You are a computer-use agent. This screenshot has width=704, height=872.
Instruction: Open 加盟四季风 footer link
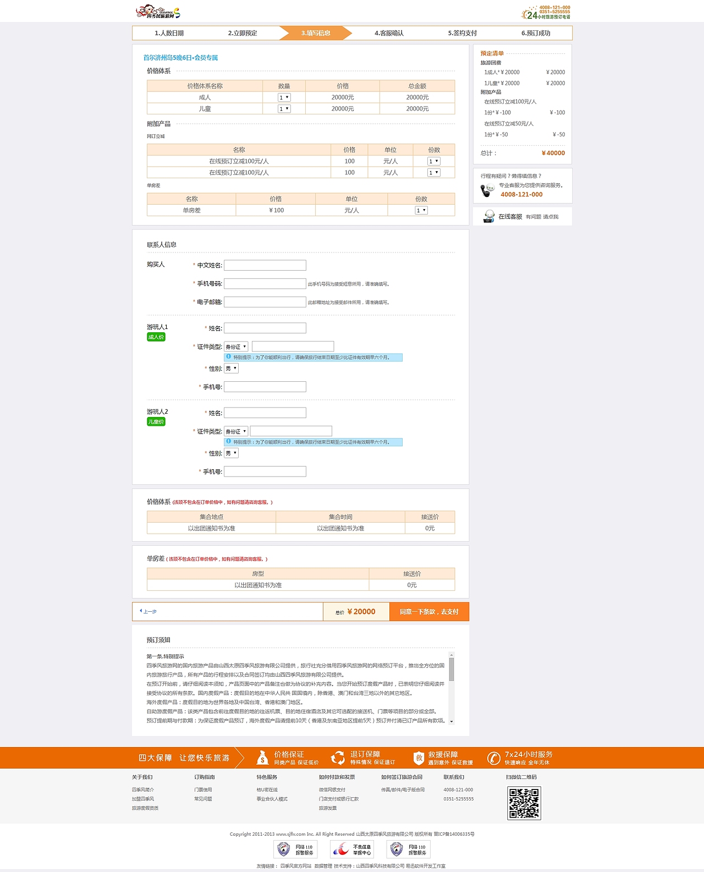tap(143, 799)
